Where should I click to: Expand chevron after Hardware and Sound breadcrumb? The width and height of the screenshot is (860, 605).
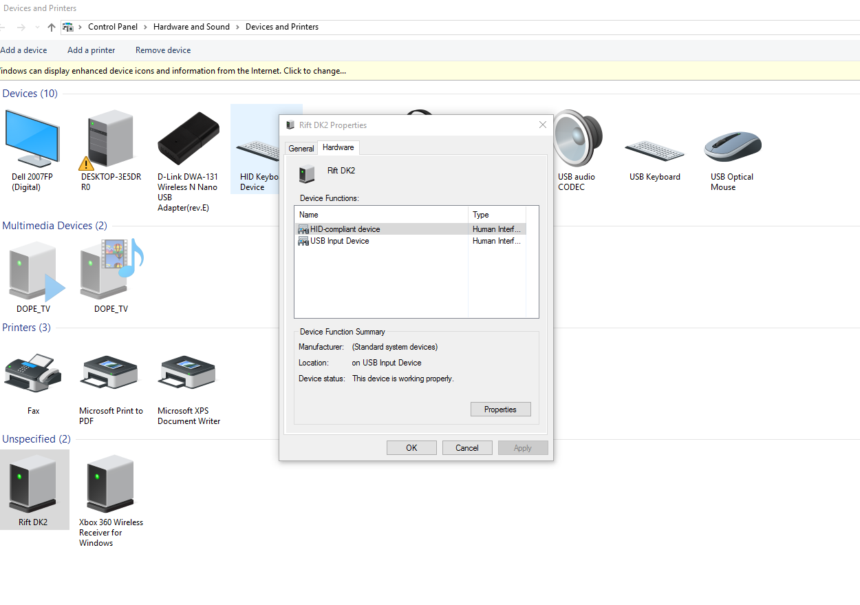pos(237,27)
